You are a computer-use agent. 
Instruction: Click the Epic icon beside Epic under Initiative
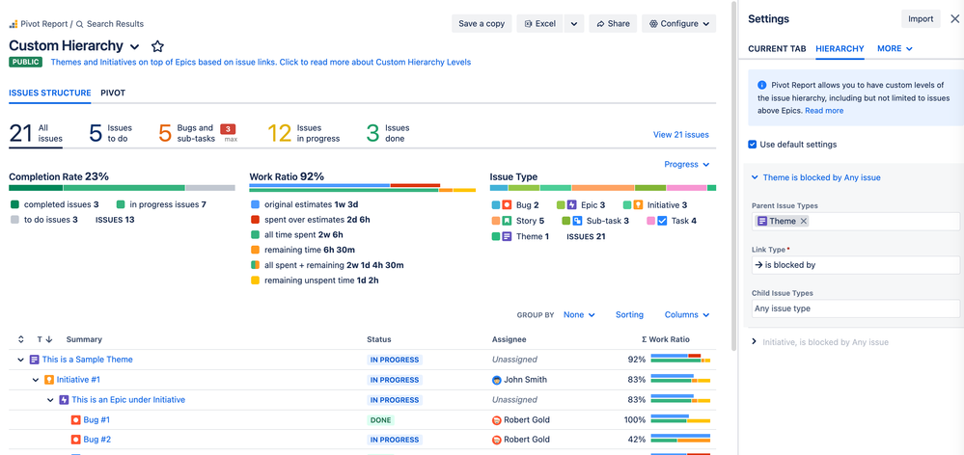pyautogui.click(x=64, y=400)
